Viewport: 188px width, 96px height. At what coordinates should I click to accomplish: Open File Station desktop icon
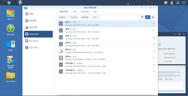(x=10, y=77)
